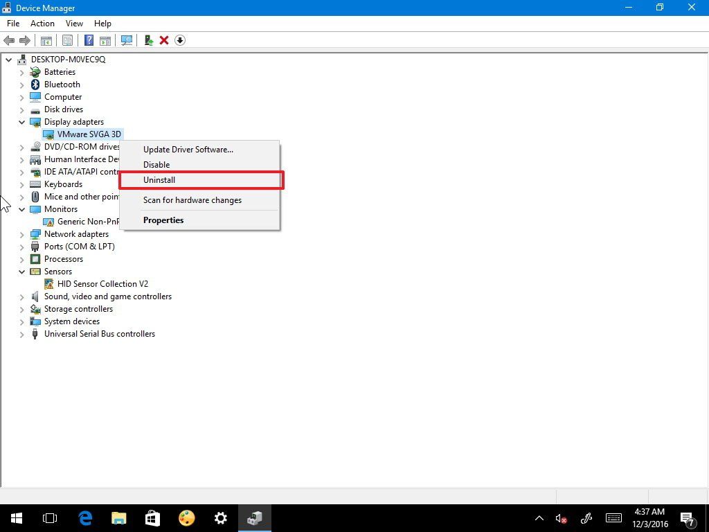Click the red X Uninstall toolbar icon
This screenshot has height=532, width=709.
point(164,40)
